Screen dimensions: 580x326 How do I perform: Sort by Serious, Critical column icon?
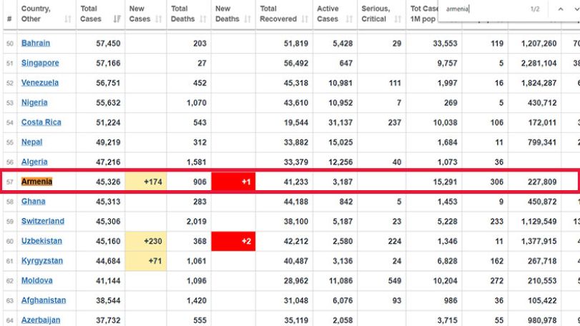[398, 19]
